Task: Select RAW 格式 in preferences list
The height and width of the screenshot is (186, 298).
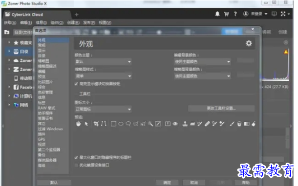Action: click(x=46, y=108)
